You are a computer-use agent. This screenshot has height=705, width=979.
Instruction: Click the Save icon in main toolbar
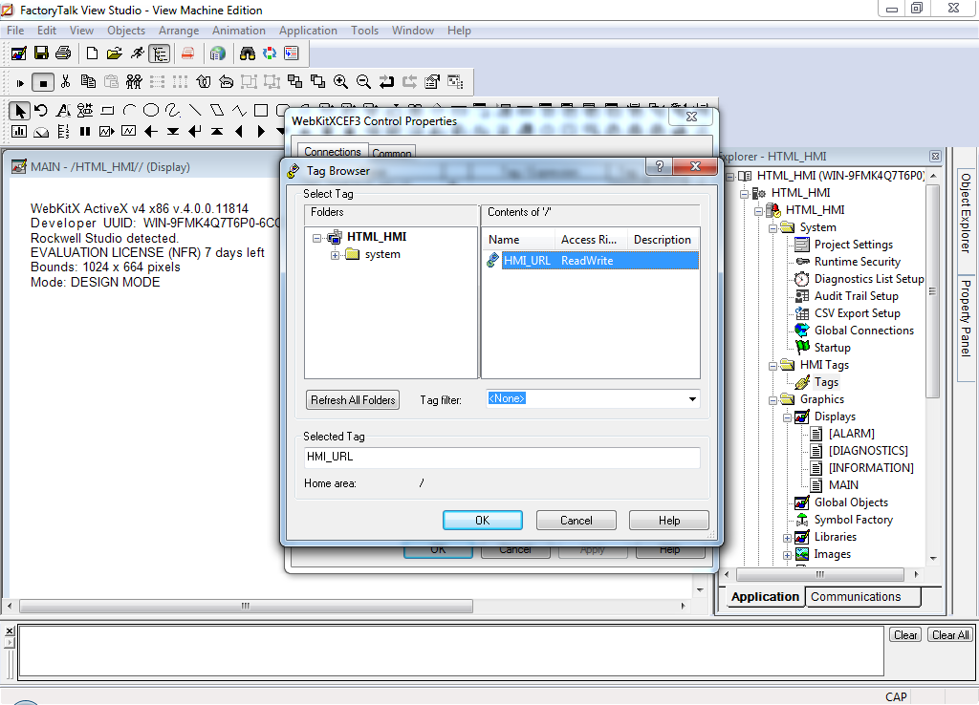[x=41, y=53]
